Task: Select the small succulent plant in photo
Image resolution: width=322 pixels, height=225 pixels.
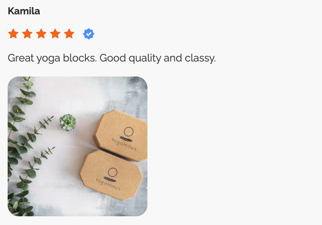Action: 68,122
